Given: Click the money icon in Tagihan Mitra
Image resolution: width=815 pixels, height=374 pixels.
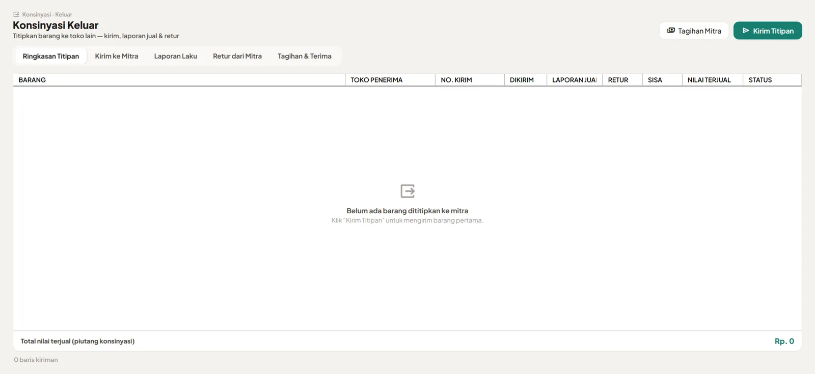Looking at the screenshot, I should click(x=671, y=31).
